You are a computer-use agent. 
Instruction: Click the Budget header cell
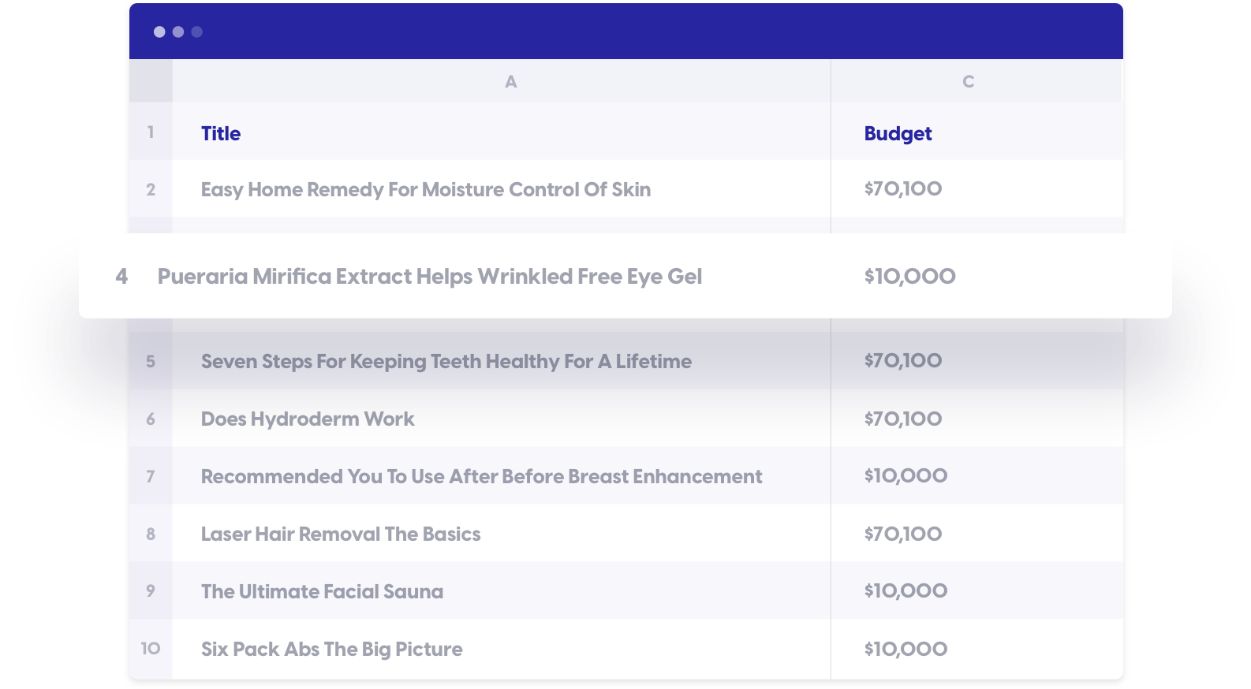898,133
